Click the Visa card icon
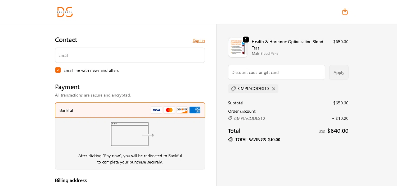397x186 pixels. 156,110
